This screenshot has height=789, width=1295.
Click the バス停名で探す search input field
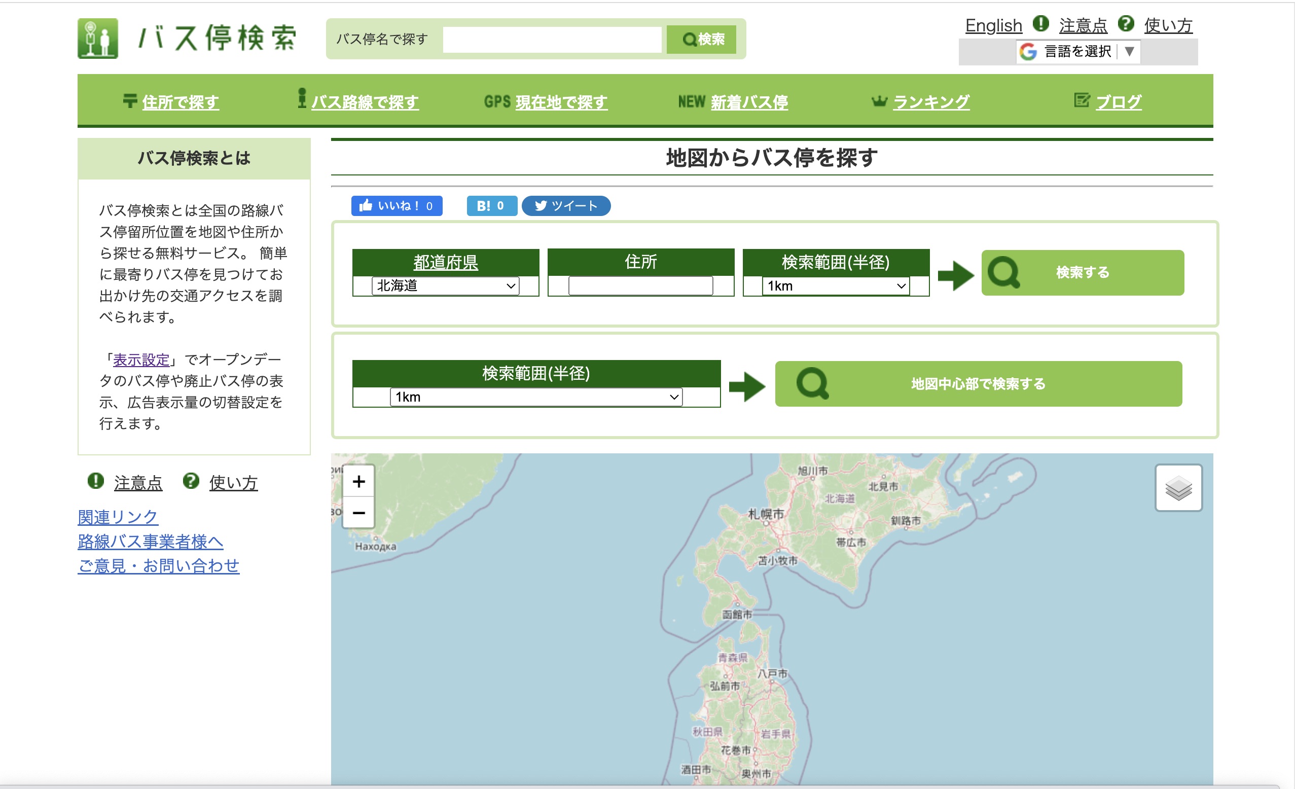(552, 40)
